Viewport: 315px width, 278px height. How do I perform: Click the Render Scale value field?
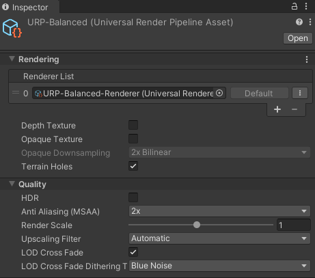[294, 225]
